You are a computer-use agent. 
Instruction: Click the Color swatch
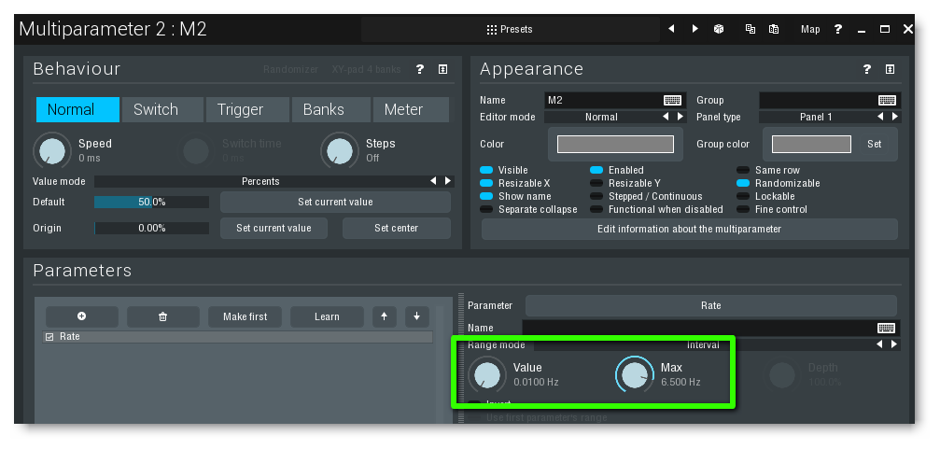coord(615,144)
